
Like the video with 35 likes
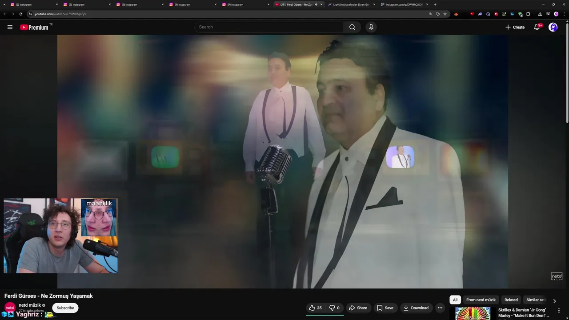coord(316,308)
